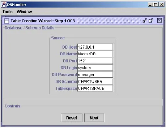Click the DBHandler Java application icon
The height and width of the screenshot is (128, 166).
coord(4,5)
